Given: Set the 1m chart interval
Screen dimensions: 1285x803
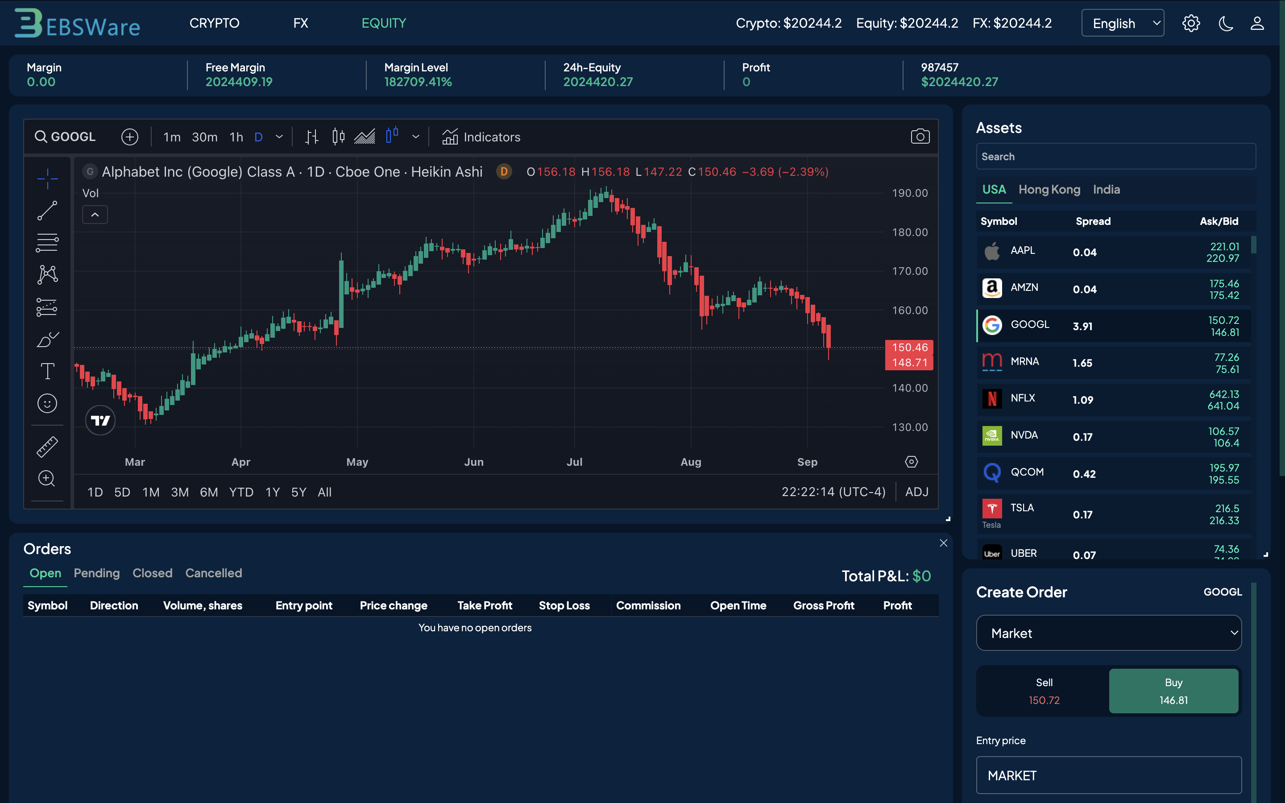Looking at the screenshot, I should [x=171, y=137].
